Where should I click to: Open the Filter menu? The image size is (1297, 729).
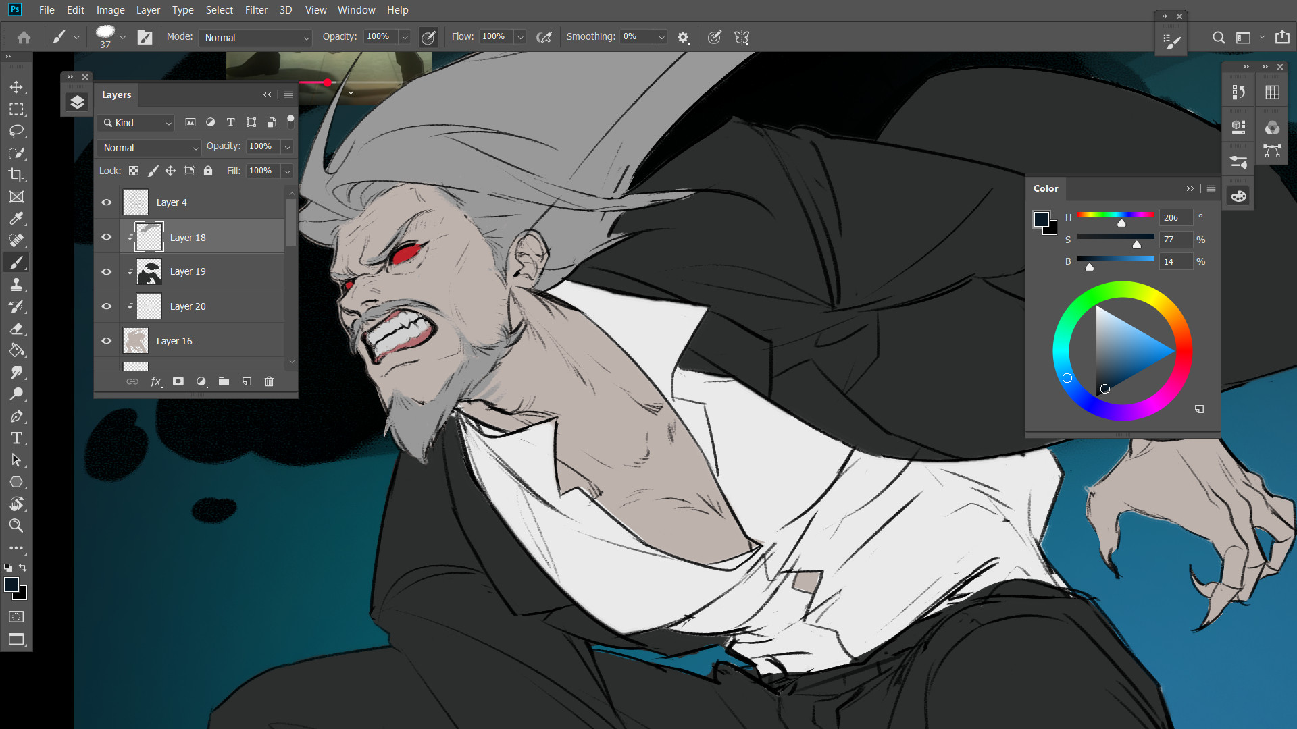(x=256, y=10)
